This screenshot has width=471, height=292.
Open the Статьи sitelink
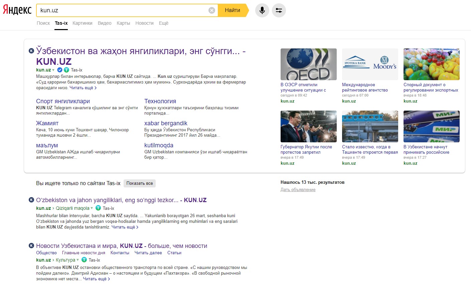(174, 253)
